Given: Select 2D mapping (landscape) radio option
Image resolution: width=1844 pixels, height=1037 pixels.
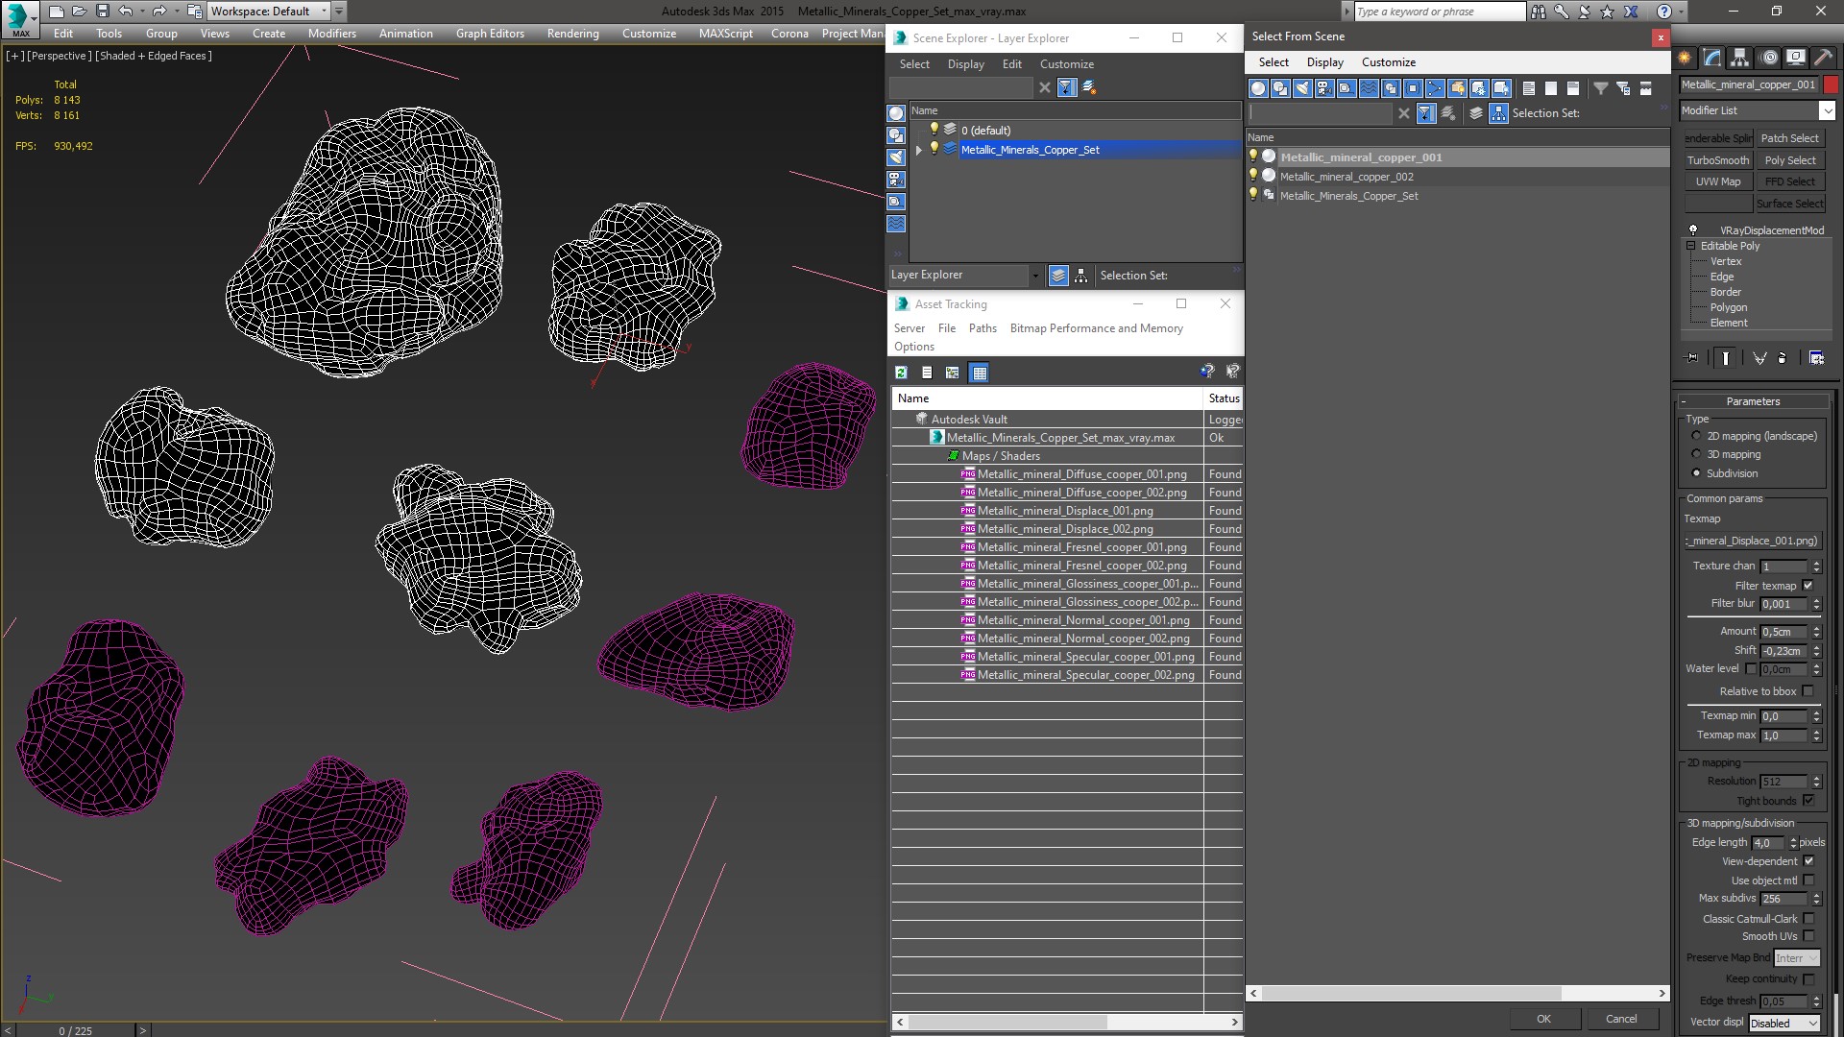Looking at the screenshot, I should click(x=1696, y=436).
